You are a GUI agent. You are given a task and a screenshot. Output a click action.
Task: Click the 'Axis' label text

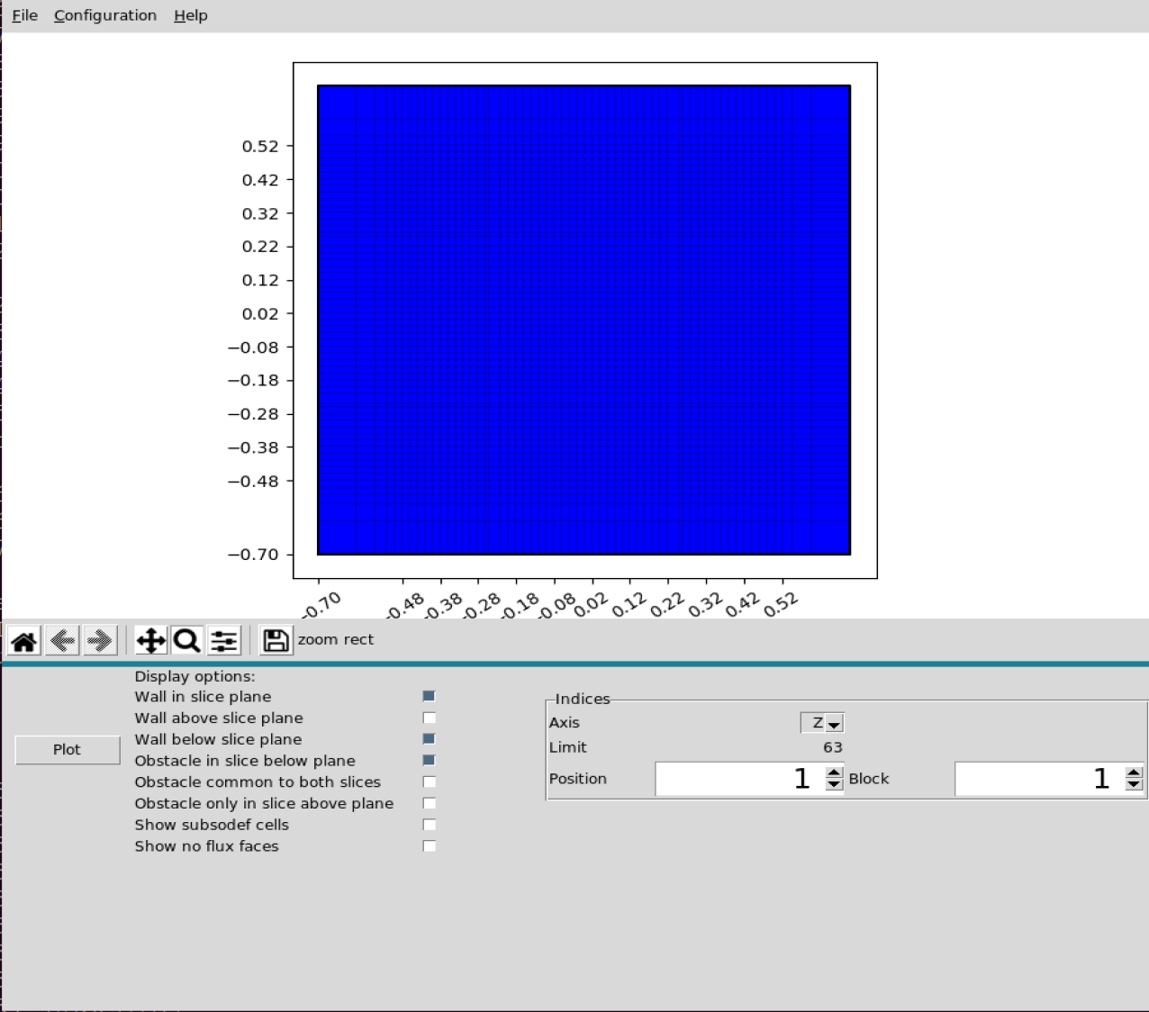pos(565,722)
